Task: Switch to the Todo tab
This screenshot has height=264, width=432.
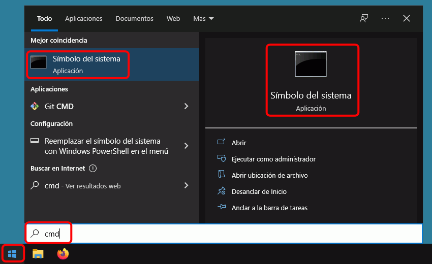Action: coord(44,18)
